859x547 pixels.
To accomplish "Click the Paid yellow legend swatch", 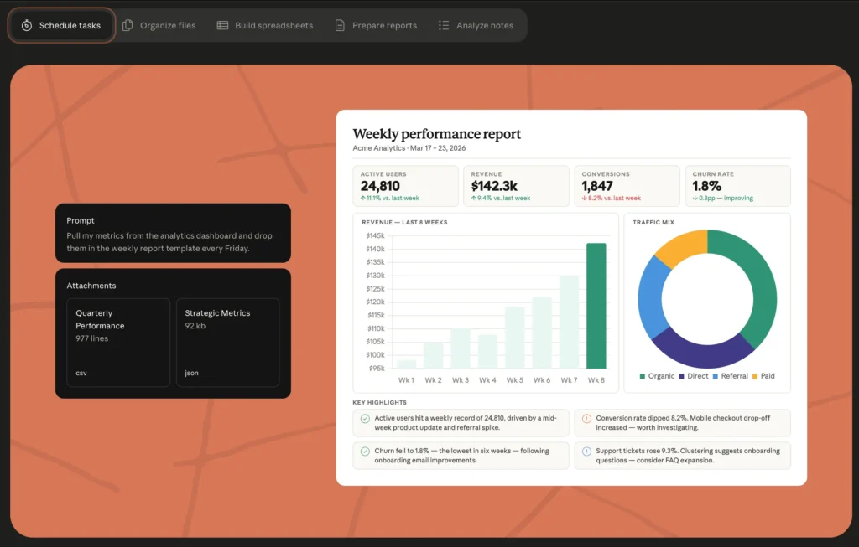I will pos(754,377).
